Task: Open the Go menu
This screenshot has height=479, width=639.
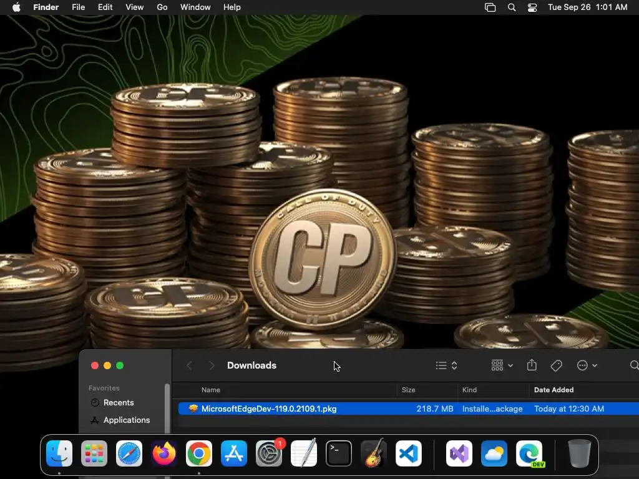Action: [162, 7]
